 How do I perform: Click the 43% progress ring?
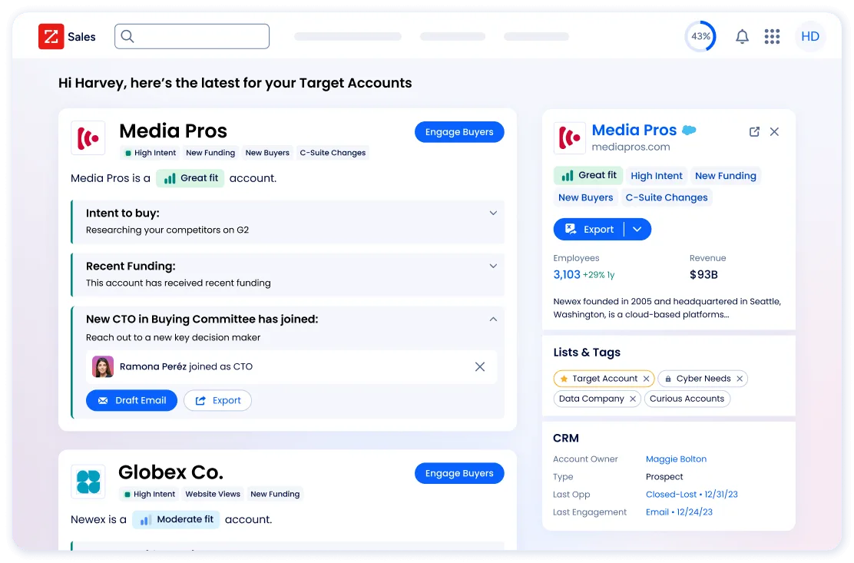[x=700, y=36]
